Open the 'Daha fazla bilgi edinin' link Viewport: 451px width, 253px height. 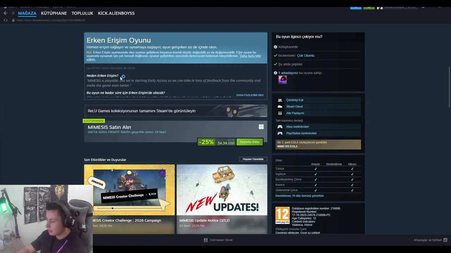[x=250, y=56]
